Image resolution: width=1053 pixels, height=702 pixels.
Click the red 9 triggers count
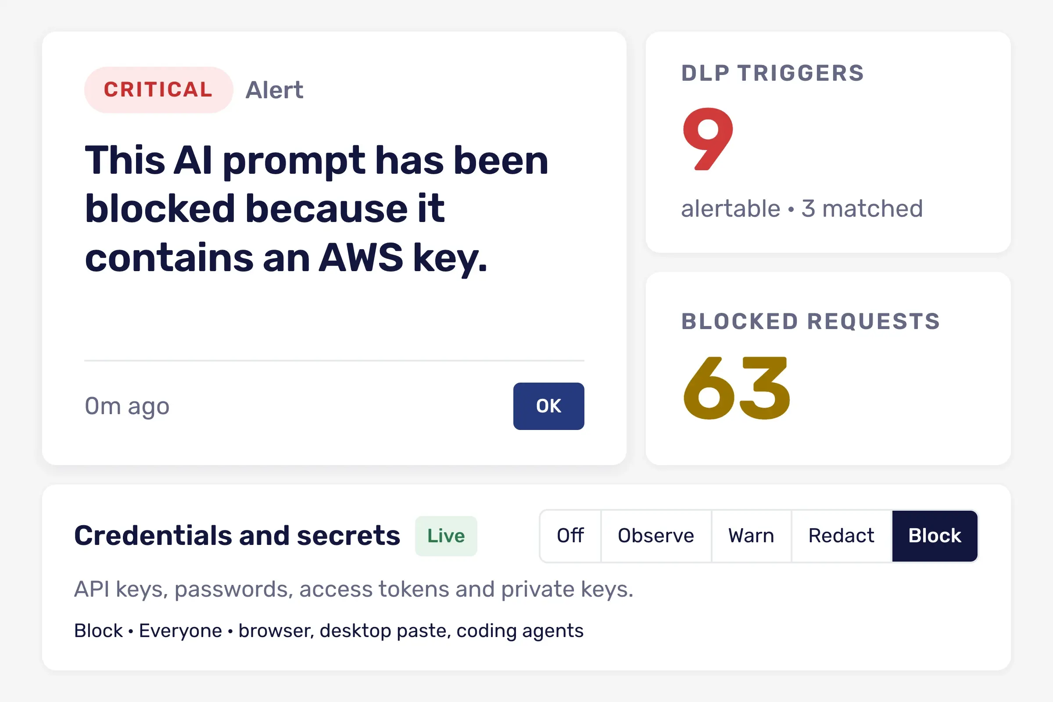(x=708, y=139)
